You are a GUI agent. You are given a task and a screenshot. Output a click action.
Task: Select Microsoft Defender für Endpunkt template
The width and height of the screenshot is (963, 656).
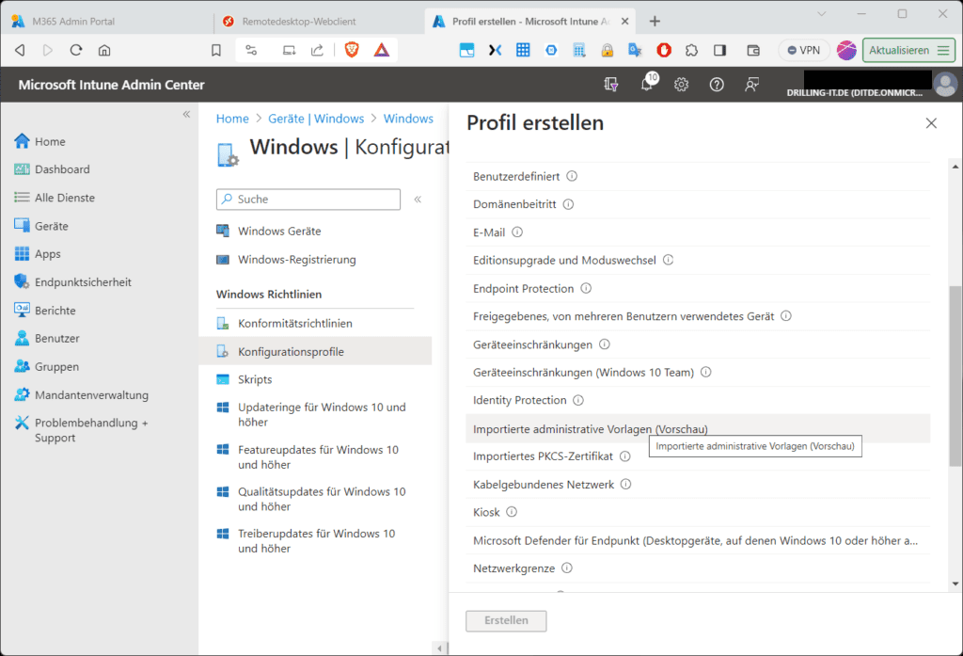698,540
